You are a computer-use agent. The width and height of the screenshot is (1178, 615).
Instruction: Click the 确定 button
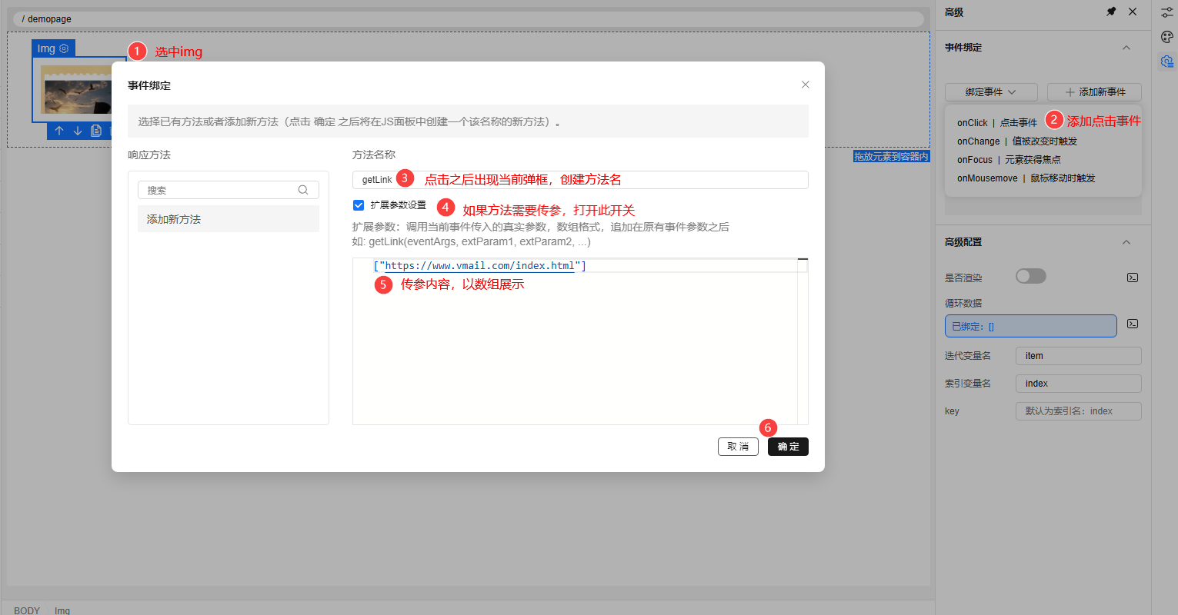tap(788, 447)
